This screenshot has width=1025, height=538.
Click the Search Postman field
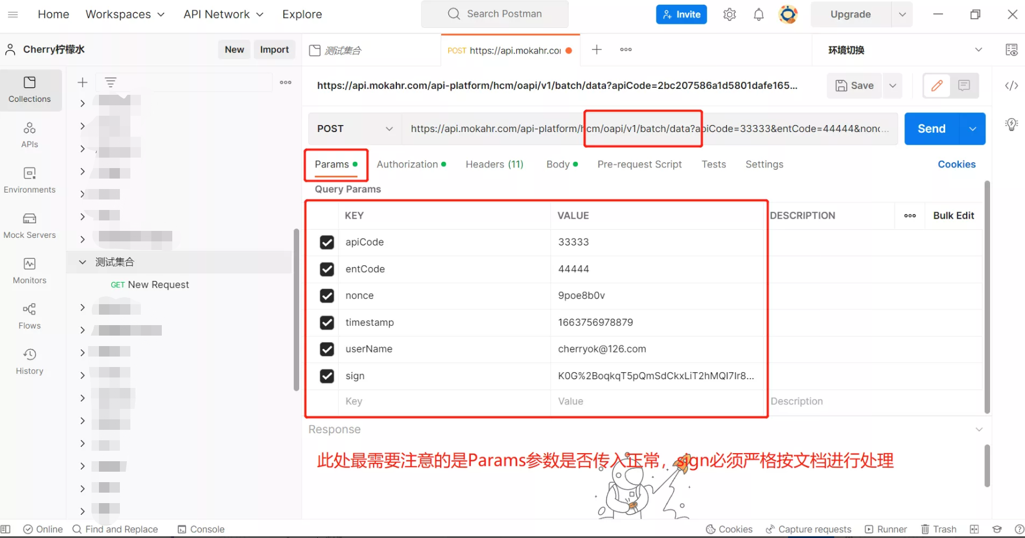tap(495, 14)
